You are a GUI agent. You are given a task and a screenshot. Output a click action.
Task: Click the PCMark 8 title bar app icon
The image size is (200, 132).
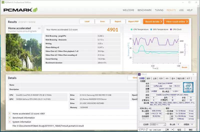pos(3,2)
